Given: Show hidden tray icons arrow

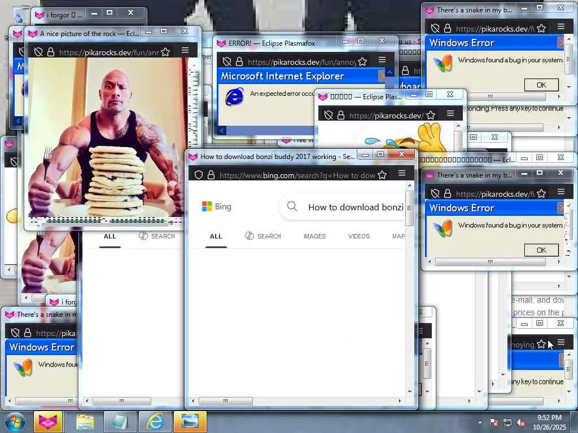Looking at the screenshot, I should [x=480, y=422].
